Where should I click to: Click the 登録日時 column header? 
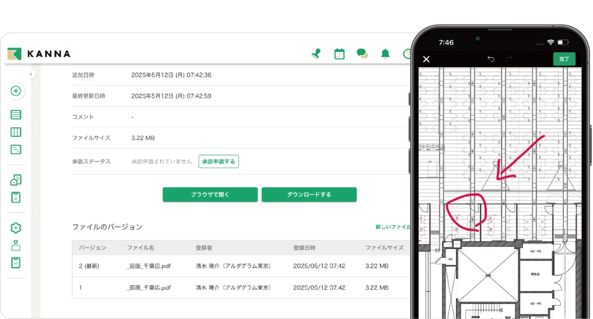pos(304,248)
